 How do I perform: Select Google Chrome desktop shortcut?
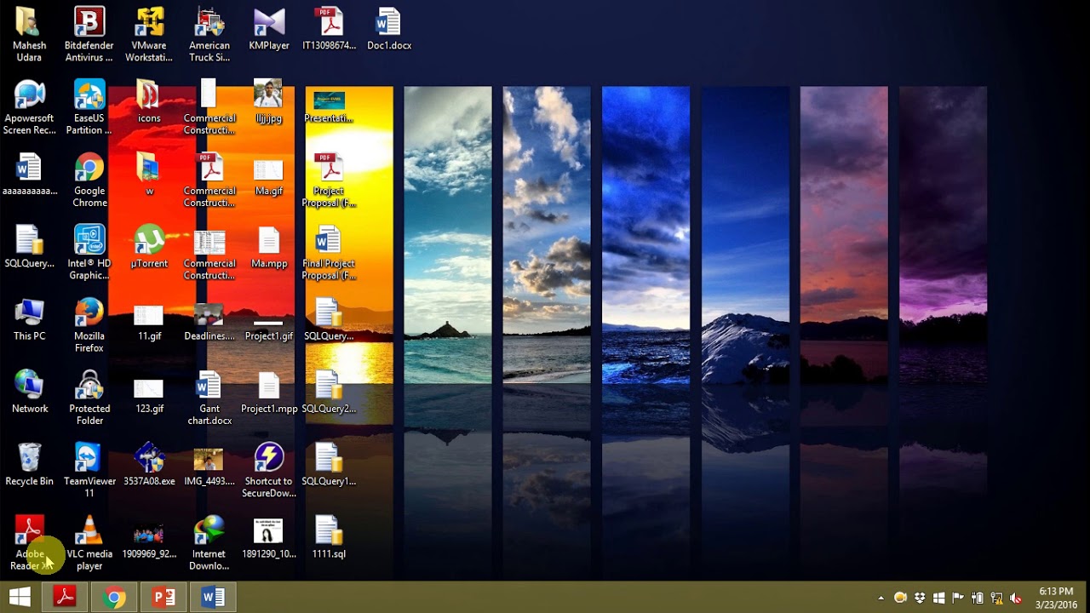tap(89, 180)
